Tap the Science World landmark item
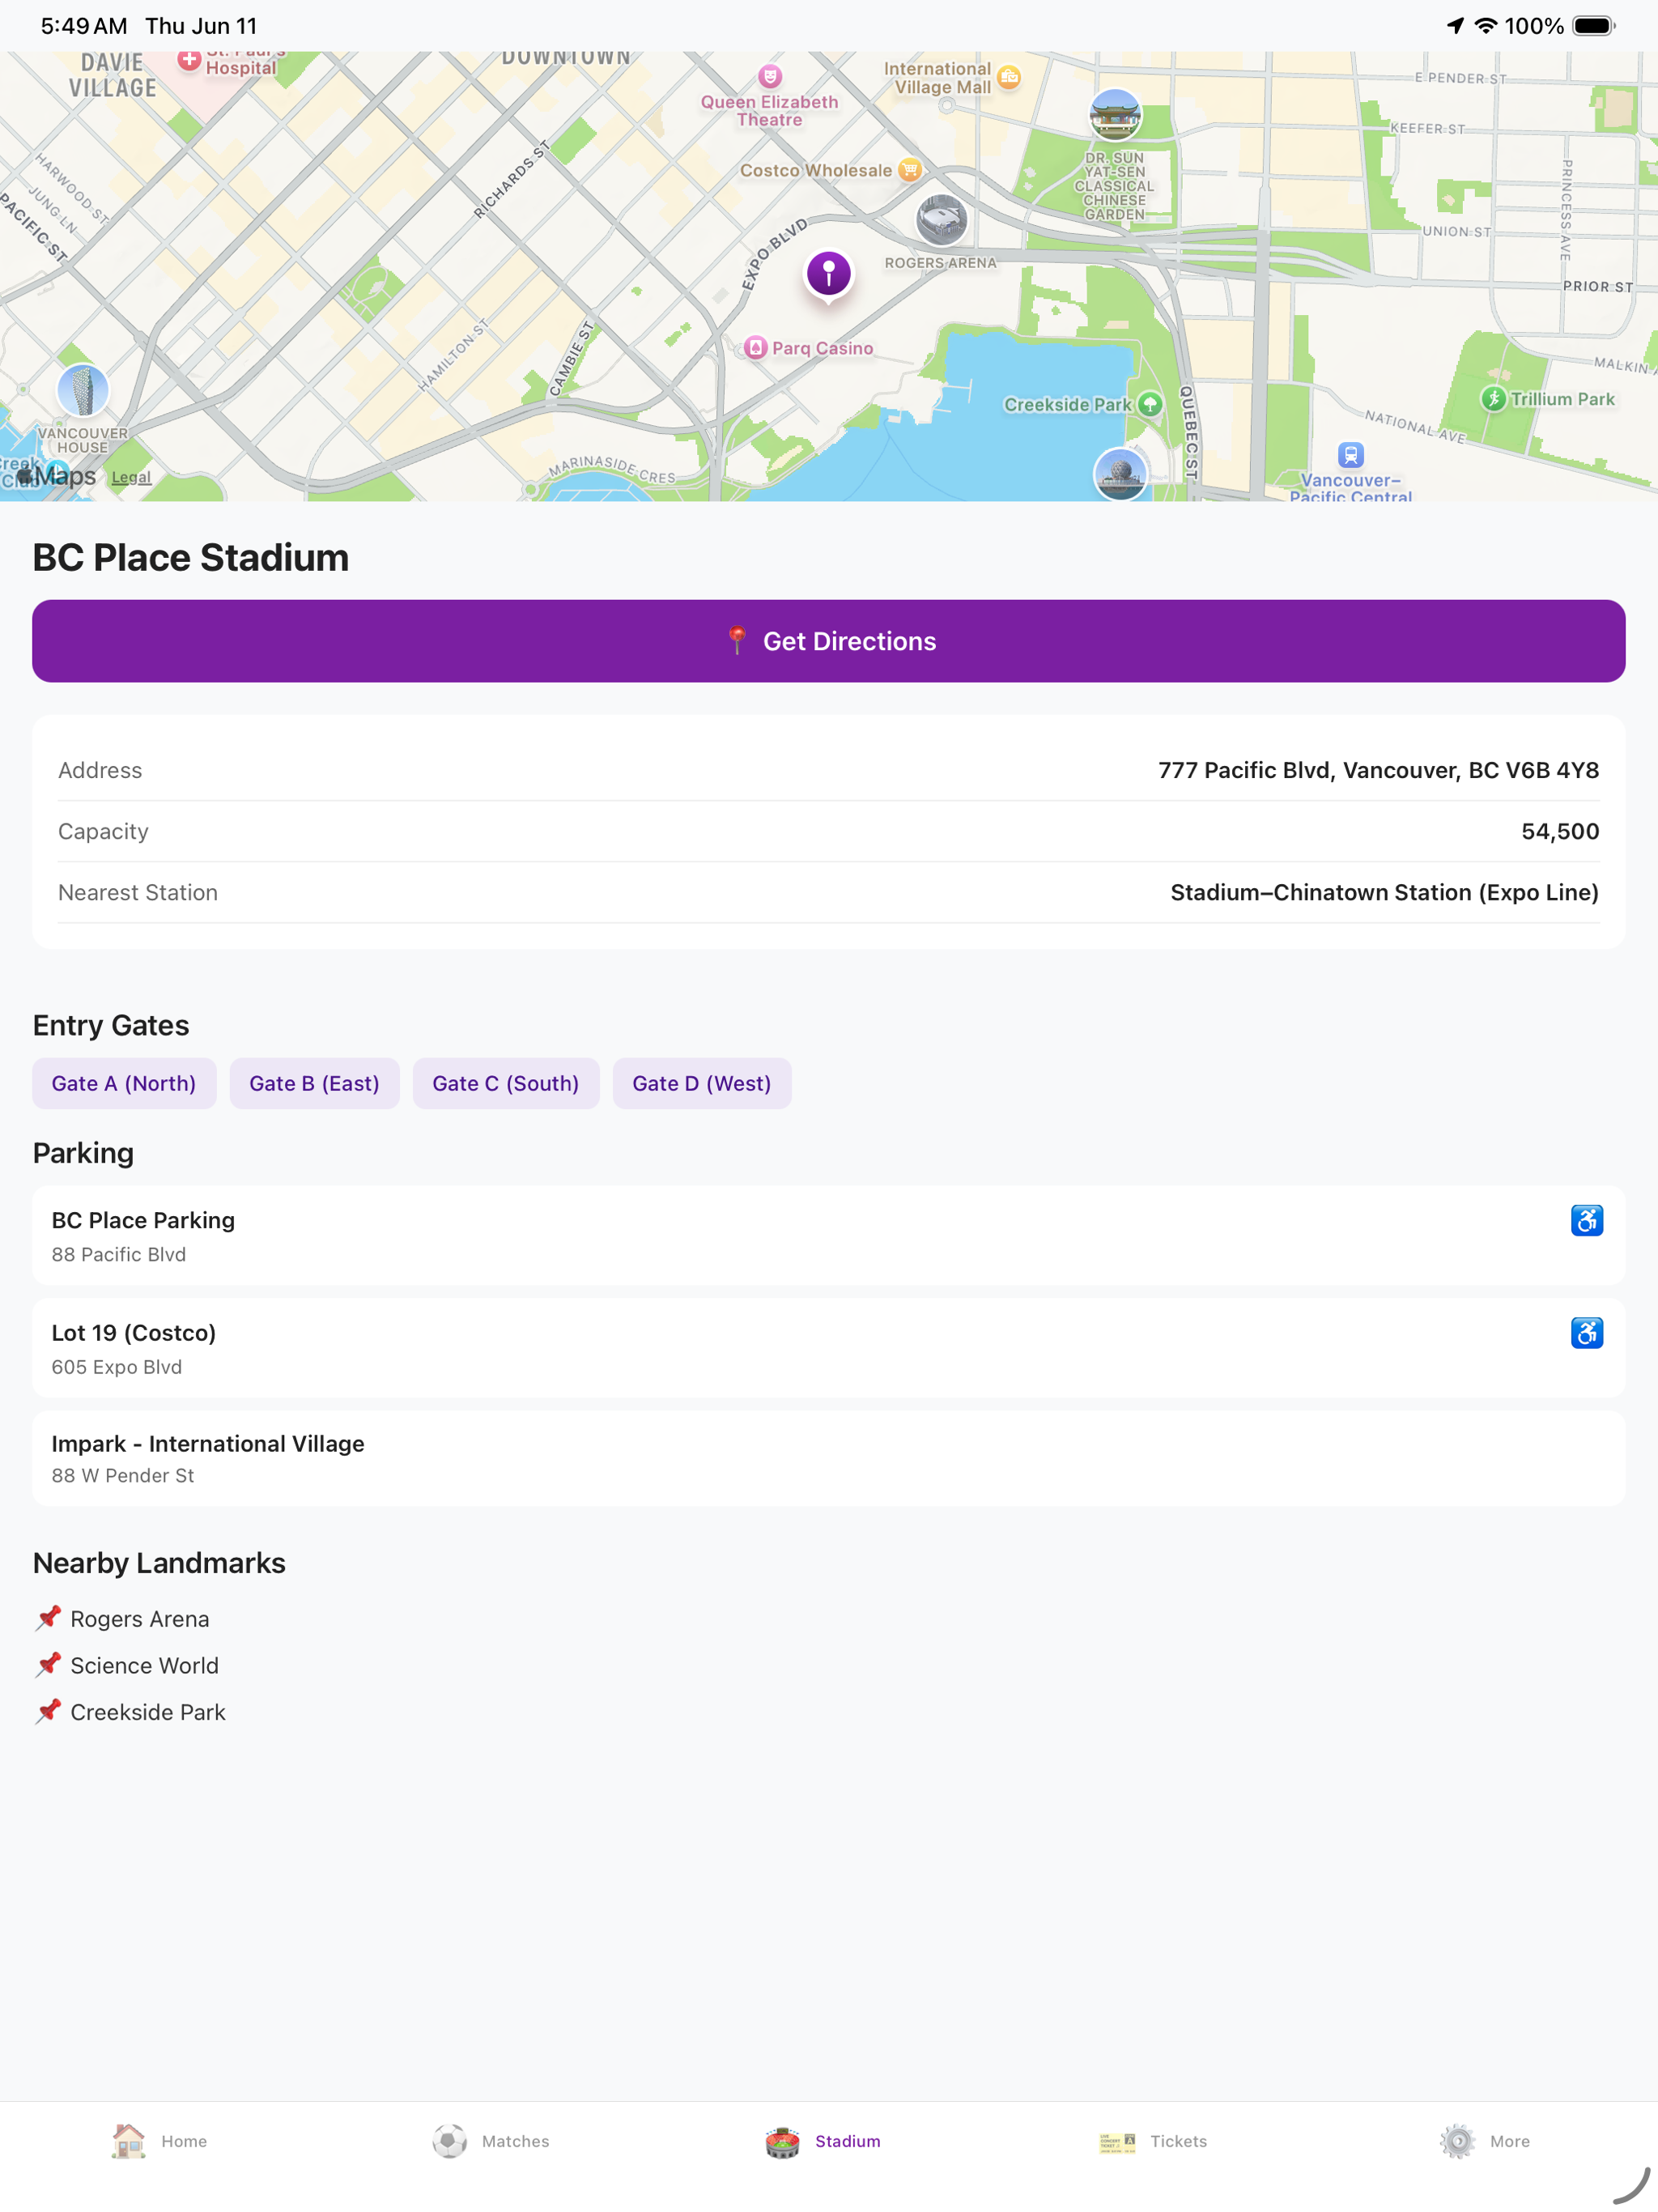 click(x=126, y=1665)
